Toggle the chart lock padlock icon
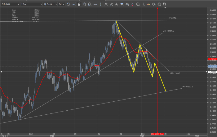The height and width of the screenshot is (137, 217). tap(79, 4)
